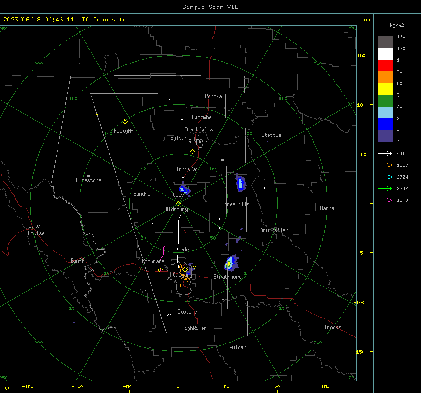Click the 2023/06/18 00:46:11 UTC Composite timestamp
This screenshot has width=421, height=393.
tap(65, 20)
